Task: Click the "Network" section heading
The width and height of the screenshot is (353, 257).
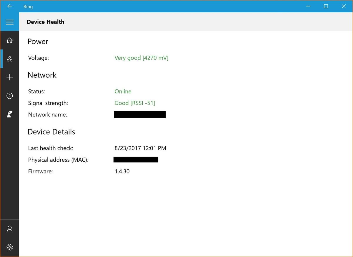Action: [42, 75]
